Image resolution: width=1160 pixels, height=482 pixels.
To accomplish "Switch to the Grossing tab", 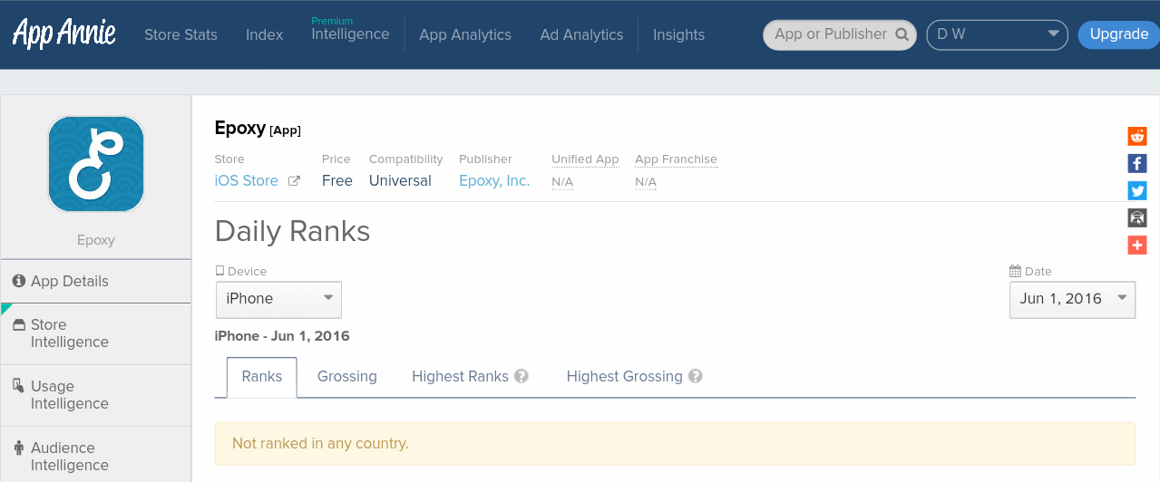I will [346, 376].
